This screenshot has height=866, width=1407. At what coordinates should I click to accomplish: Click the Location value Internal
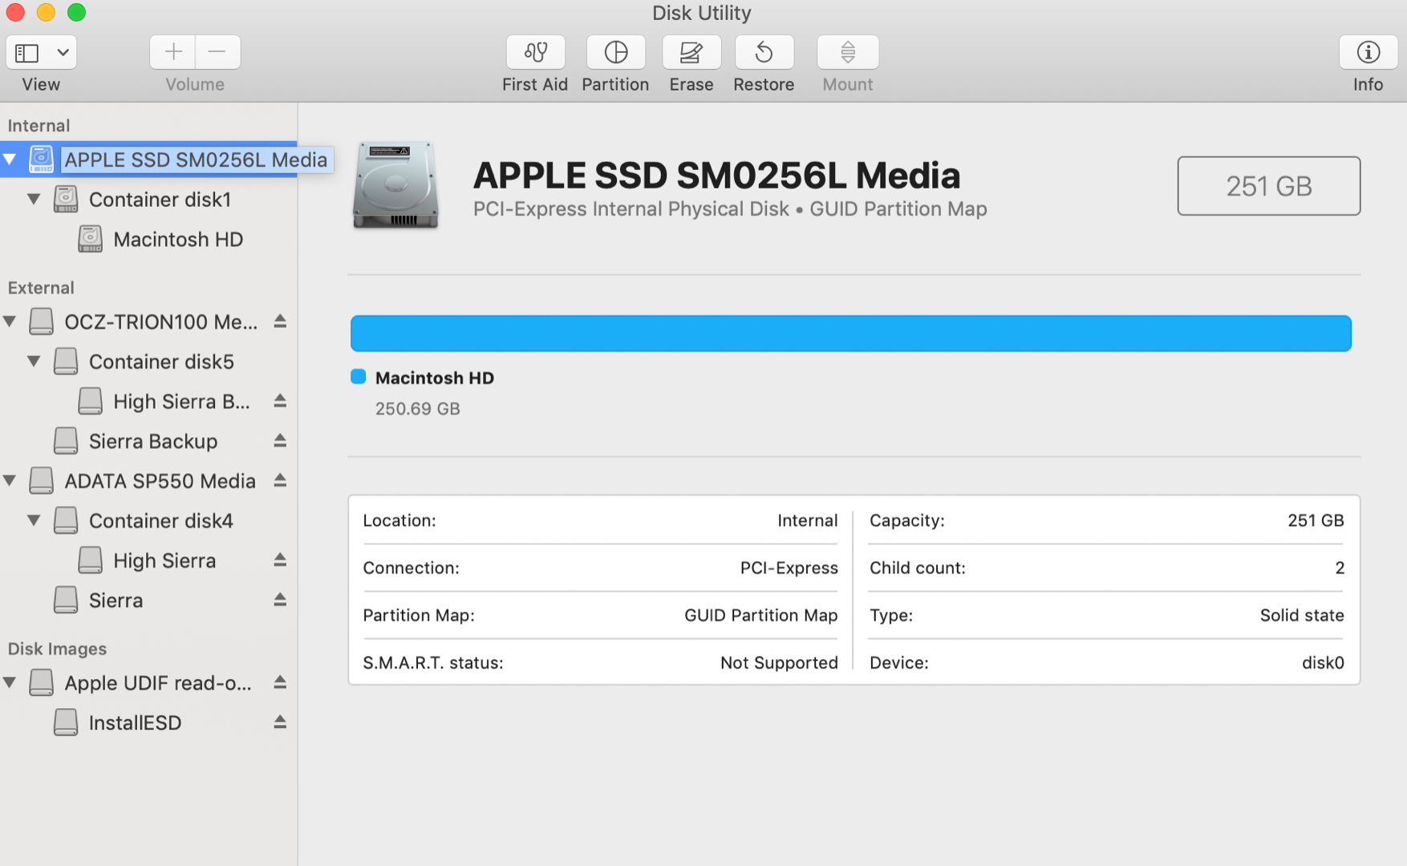click(x=807, y=520)
